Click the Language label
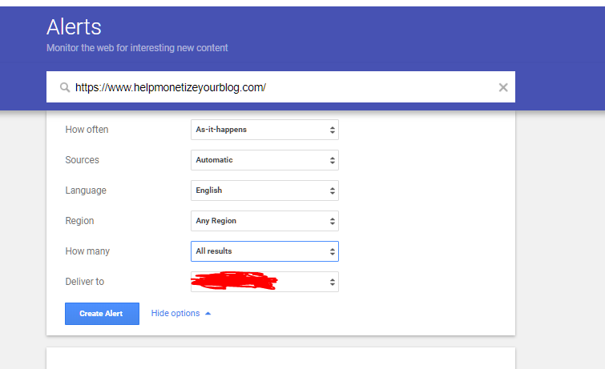Screen dimensions: 605x369 (x=86, y=191)
